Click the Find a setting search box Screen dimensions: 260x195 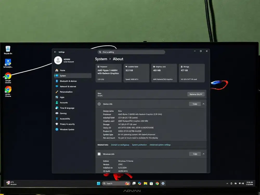pyautogui.click(x=131, y=52)
